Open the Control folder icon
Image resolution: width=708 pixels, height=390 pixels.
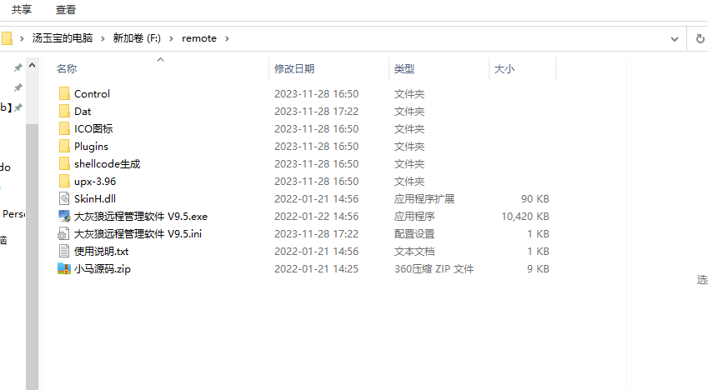click(64, 94)
